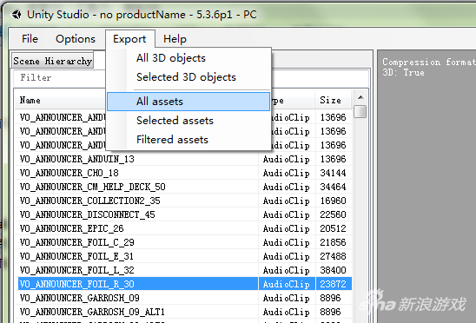Click Compression format text in preview panel
Image resolution: width=476 pixels, height=323 pixels.
tap(428, 62)
